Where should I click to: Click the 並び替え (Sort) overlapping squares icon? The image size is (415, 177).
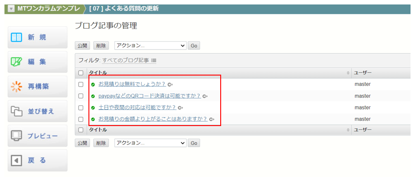pos(17,111)
